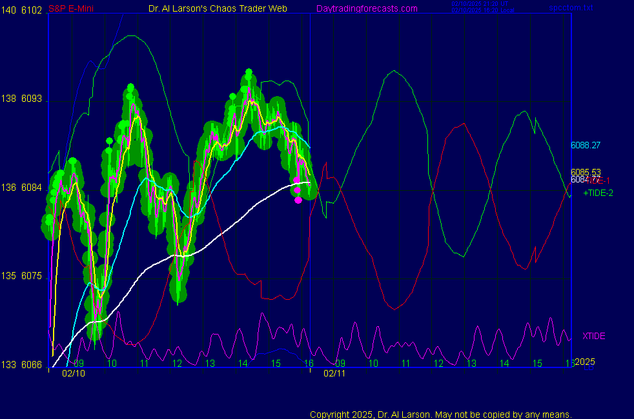Click the 16 hour label of the 02/10 session
Viewport: 634px width, 419px height.
click(309, 364)
